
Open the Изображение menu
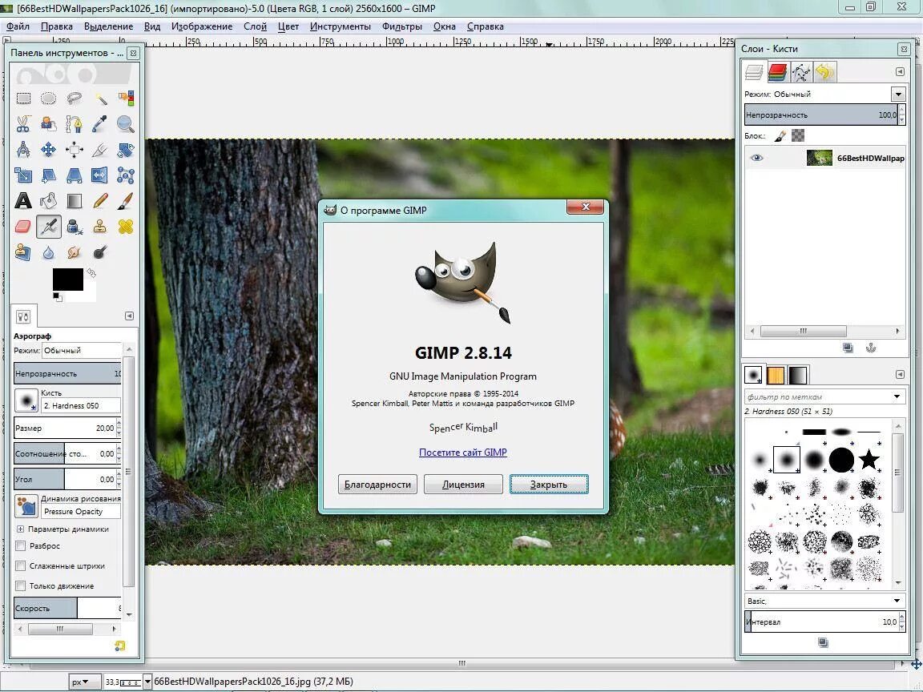click(x=202, y=26)
